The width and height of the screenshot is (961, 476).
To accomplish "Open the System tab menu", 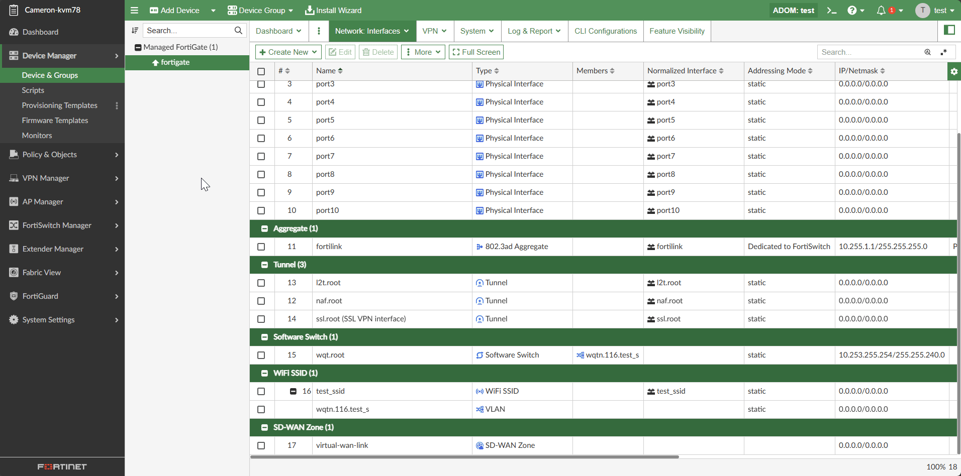I will click(477, 31).
